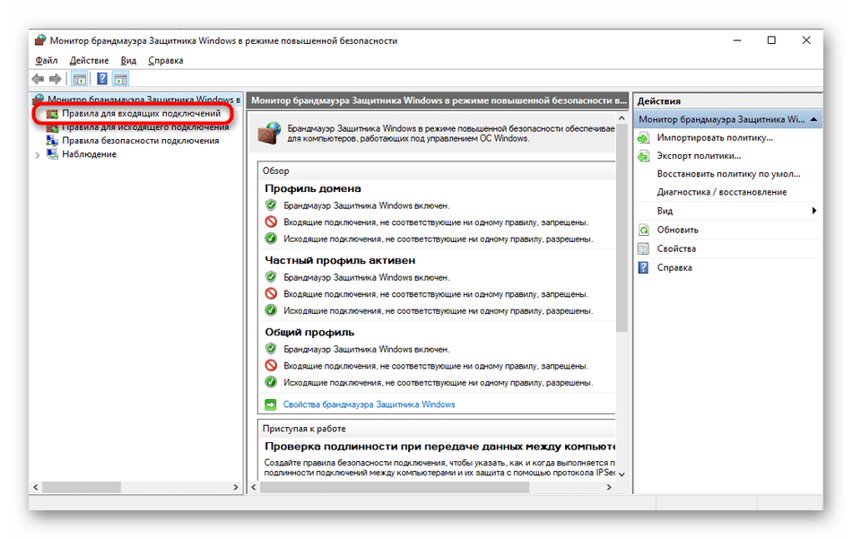Click Экспорт политики action

[x=699, y=156]
